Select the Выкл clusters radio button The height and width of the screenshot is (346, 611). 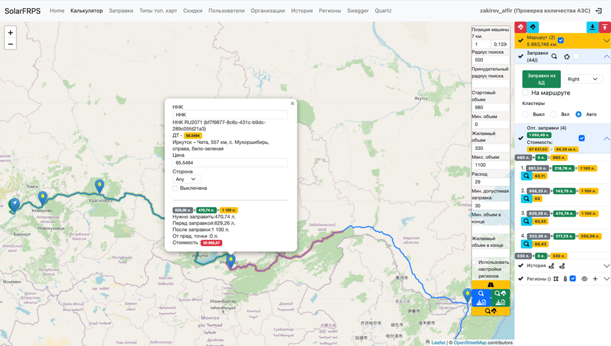(525, 114)
